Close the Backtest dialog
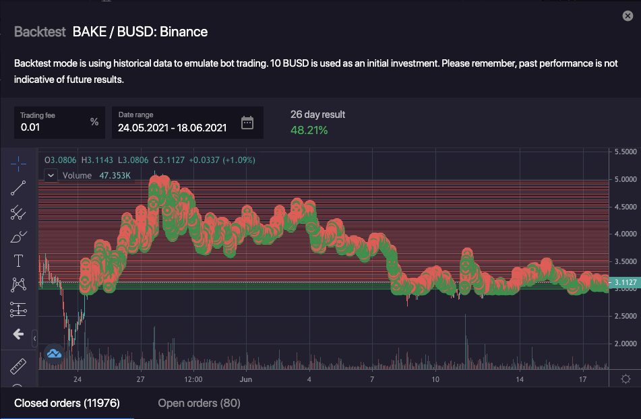The height and width of the screenshot is (419, 641). (628, 15)
